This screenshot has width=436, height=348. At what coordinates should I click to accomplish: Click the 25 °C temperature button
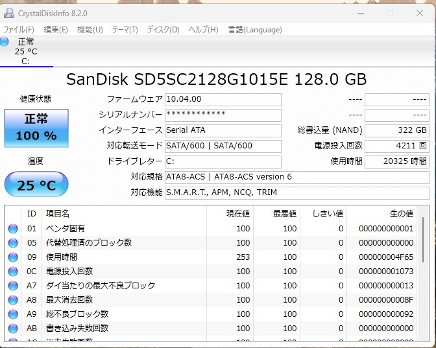[36, 185]
